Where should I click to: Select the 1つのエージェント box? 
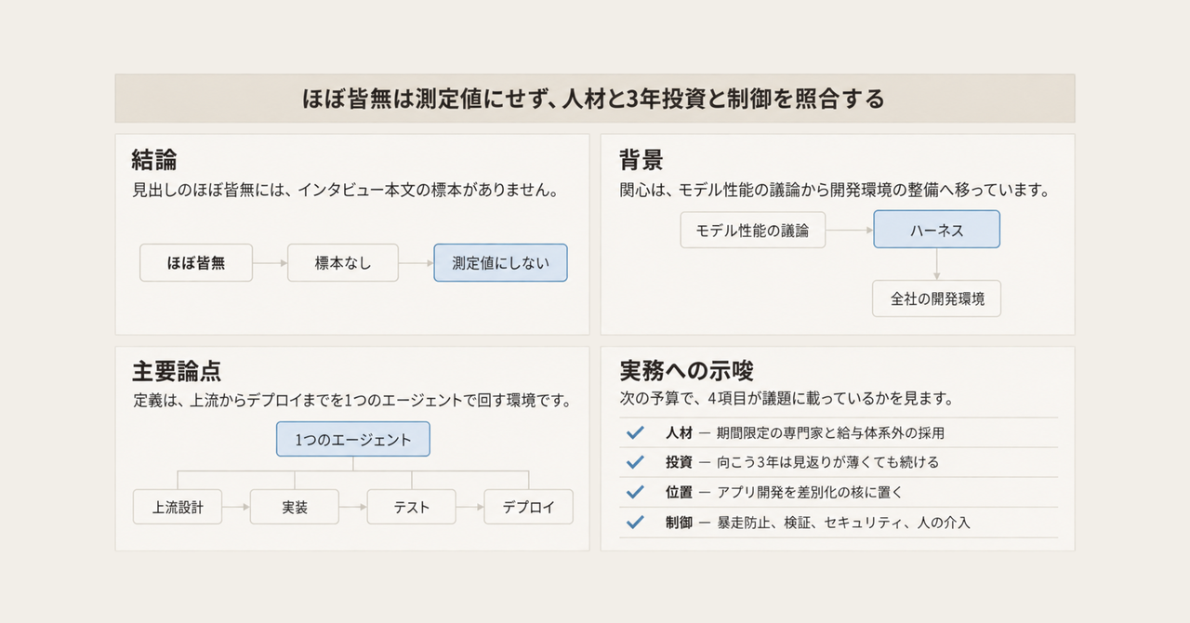pos(353,440)
